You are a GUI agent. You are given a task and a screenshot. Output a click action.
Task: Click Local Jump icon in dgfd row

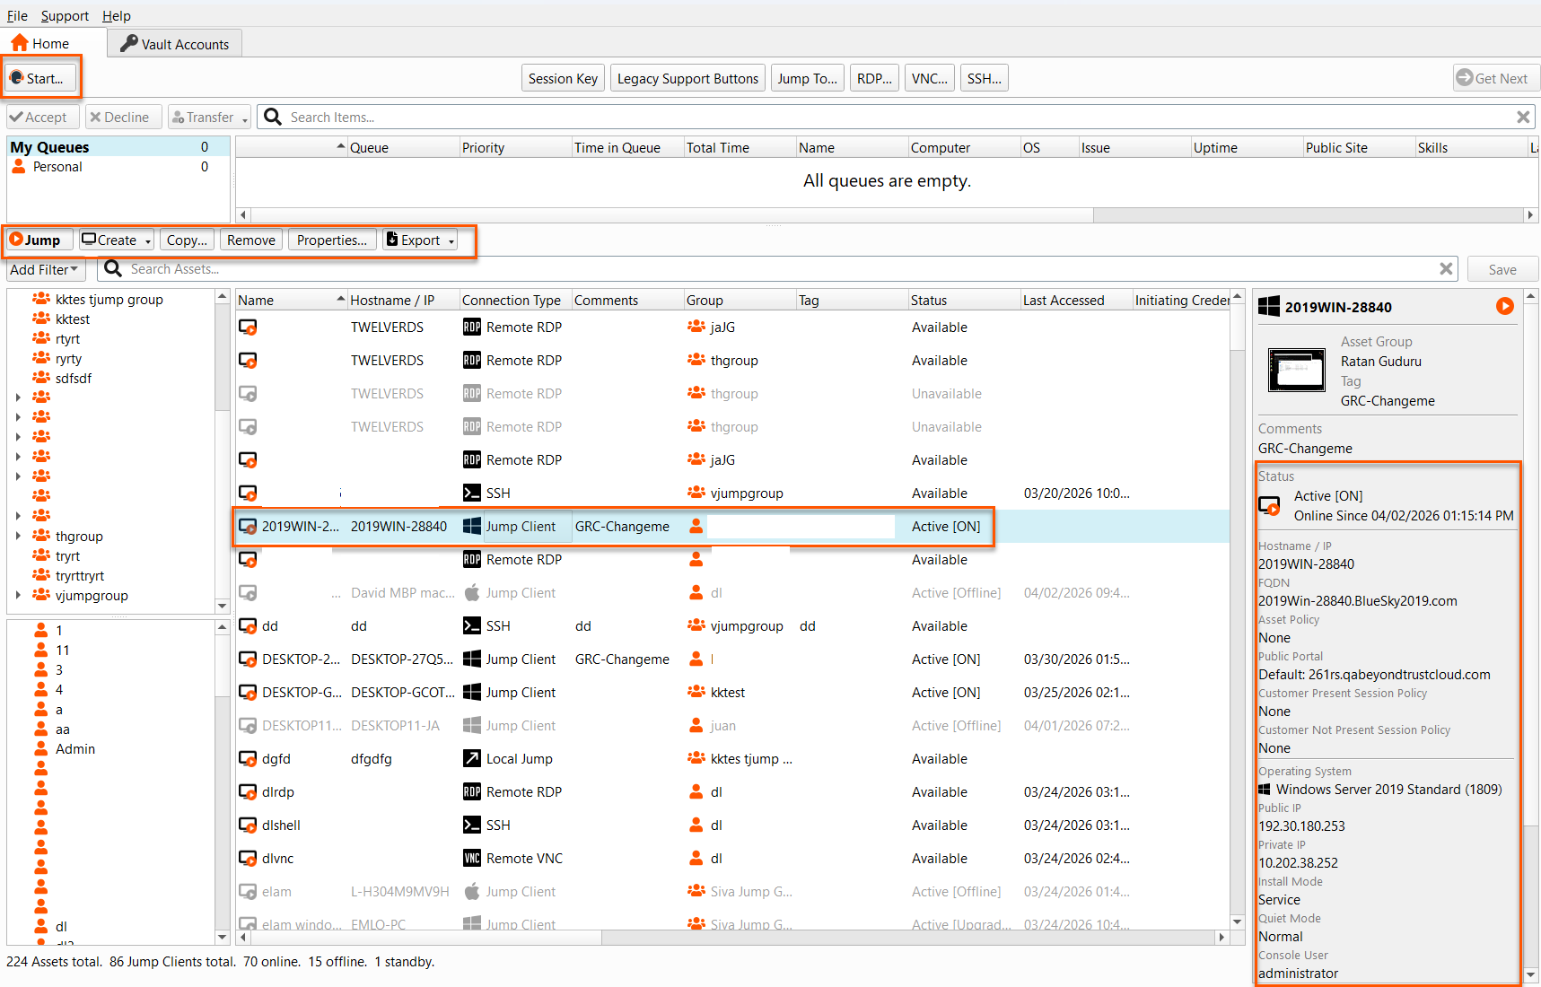tap(471, 759)
